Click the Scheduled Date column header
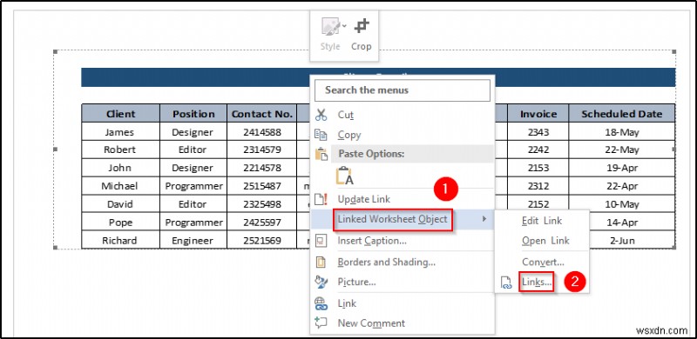Image resolution: width=697 pixels, height=339 pixels. click(622, 114)
